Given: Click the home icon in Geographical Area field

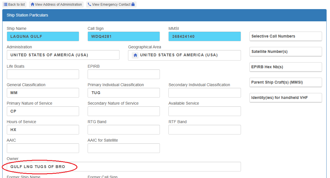Looking at the screenshot, I should point(135,55).
